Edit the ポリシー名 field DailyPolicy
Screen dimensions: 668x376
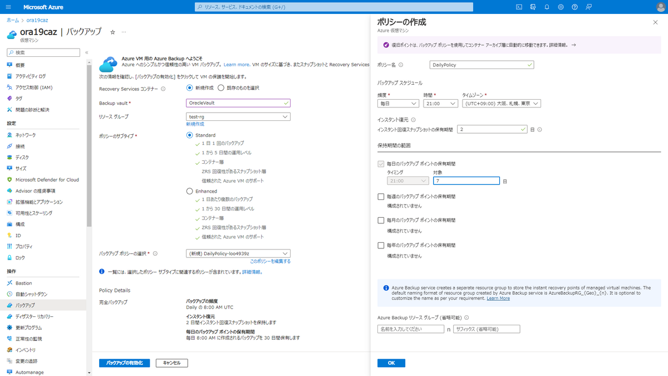482,65
